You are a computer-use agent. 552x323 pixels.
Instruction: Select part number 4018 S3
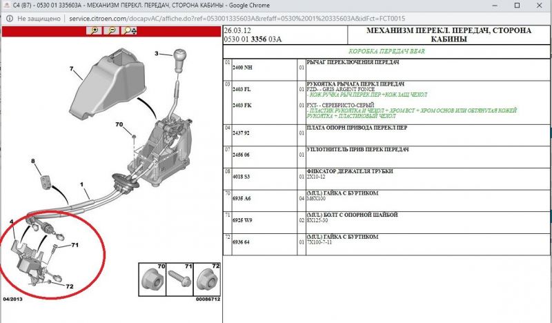[242, 176]
